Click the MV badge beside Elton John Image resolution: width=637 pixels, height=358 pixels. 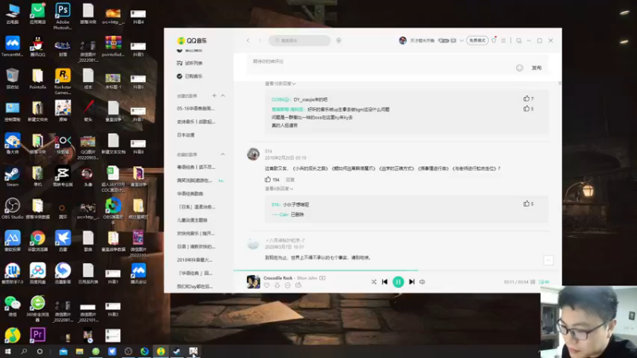pos(322,278)
